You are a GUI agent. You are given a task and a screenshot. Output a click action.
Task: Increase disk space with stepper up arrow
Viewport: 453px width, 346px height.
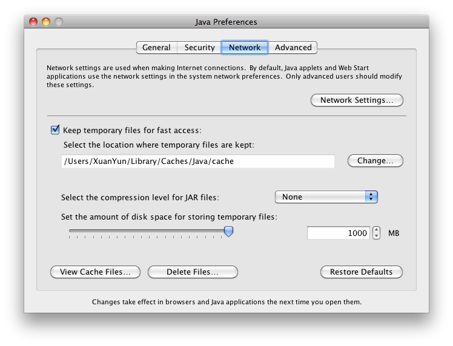pyautogui.click(x=376, y=230)
